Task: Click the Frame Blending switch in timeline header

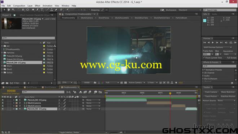Action: 85,92
